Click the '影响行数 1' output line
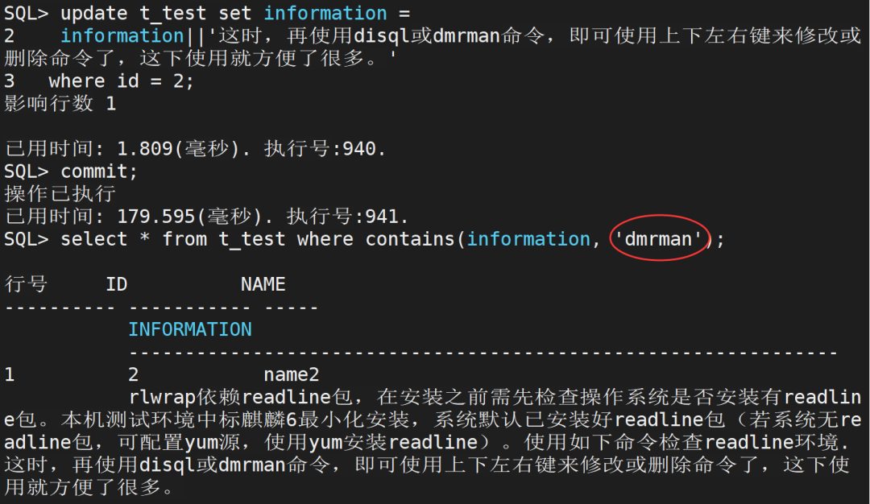This screenshot has height=504, width=870. tap(60, 104)
